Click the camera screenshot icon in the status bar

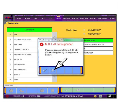point(100,96)
